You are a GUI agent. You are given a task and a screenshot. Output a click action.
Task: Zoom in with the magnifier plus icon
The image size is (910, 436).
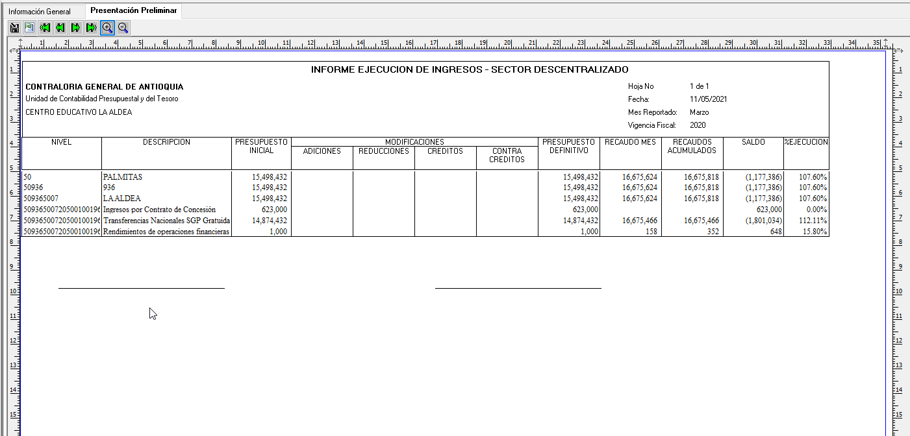point(107,27)
